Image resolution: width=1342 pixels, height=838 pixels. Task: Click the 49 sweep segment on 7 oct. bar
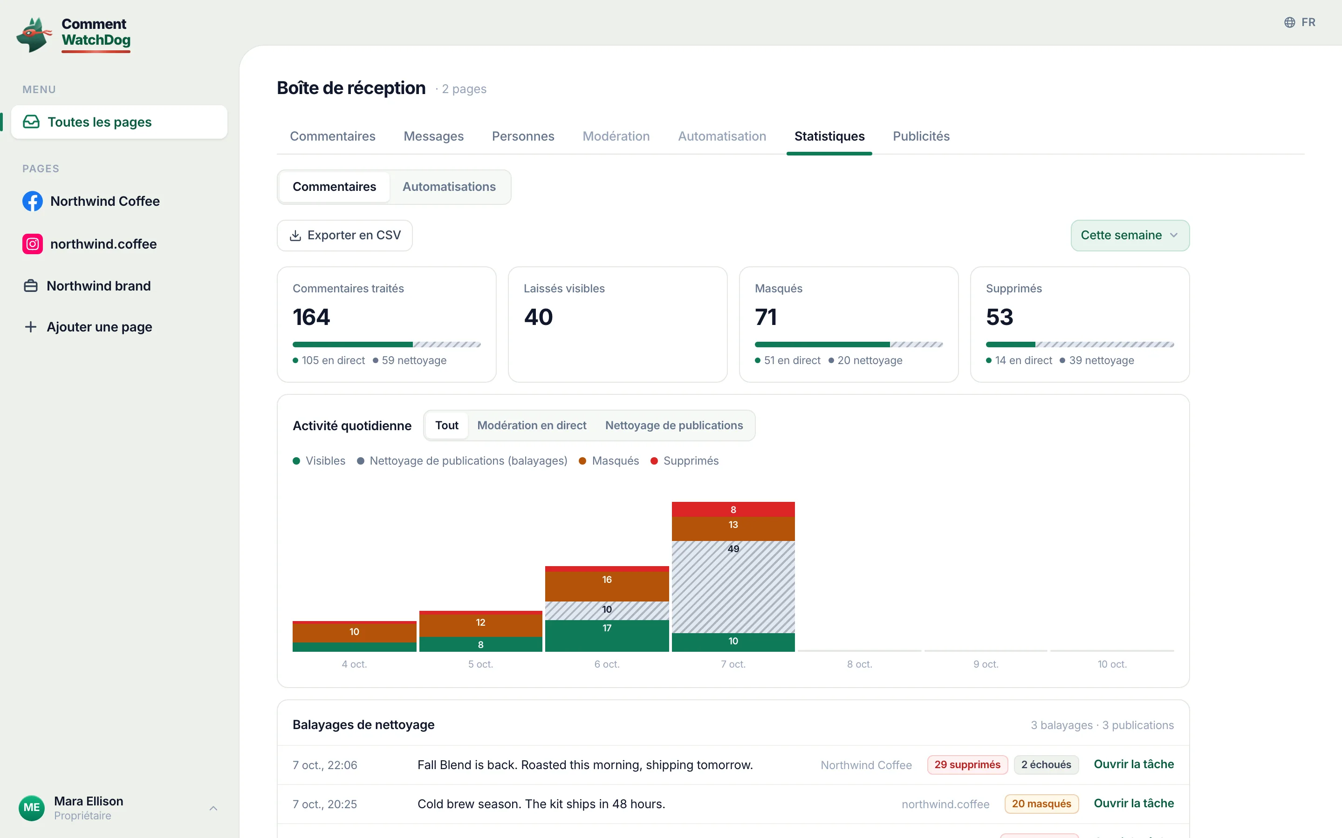click(733, 587)
